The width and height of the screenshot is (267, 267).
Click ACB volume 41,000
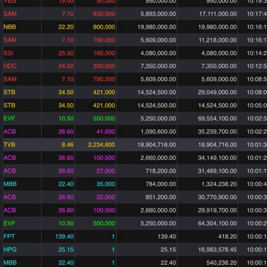pos(106,132)
